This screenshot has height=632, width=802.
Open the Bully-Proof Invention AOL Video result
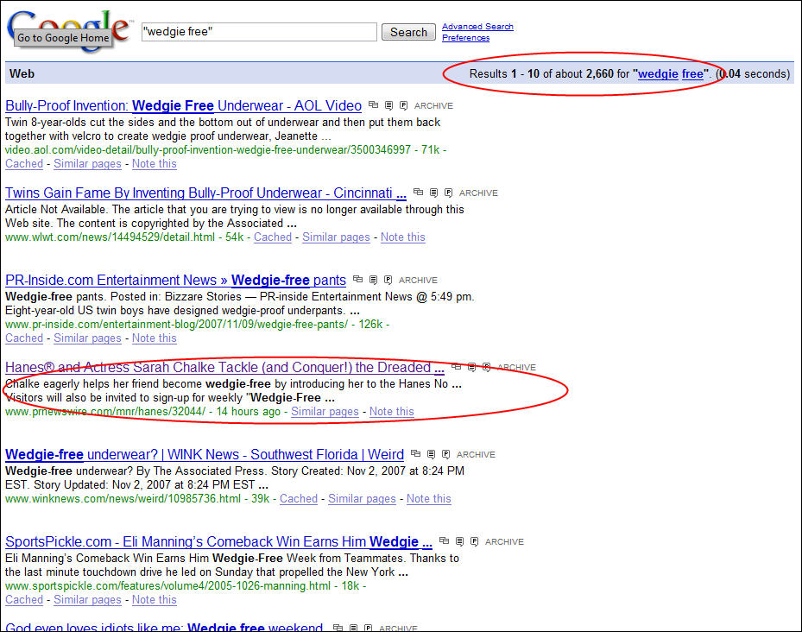tap(183, 106)
